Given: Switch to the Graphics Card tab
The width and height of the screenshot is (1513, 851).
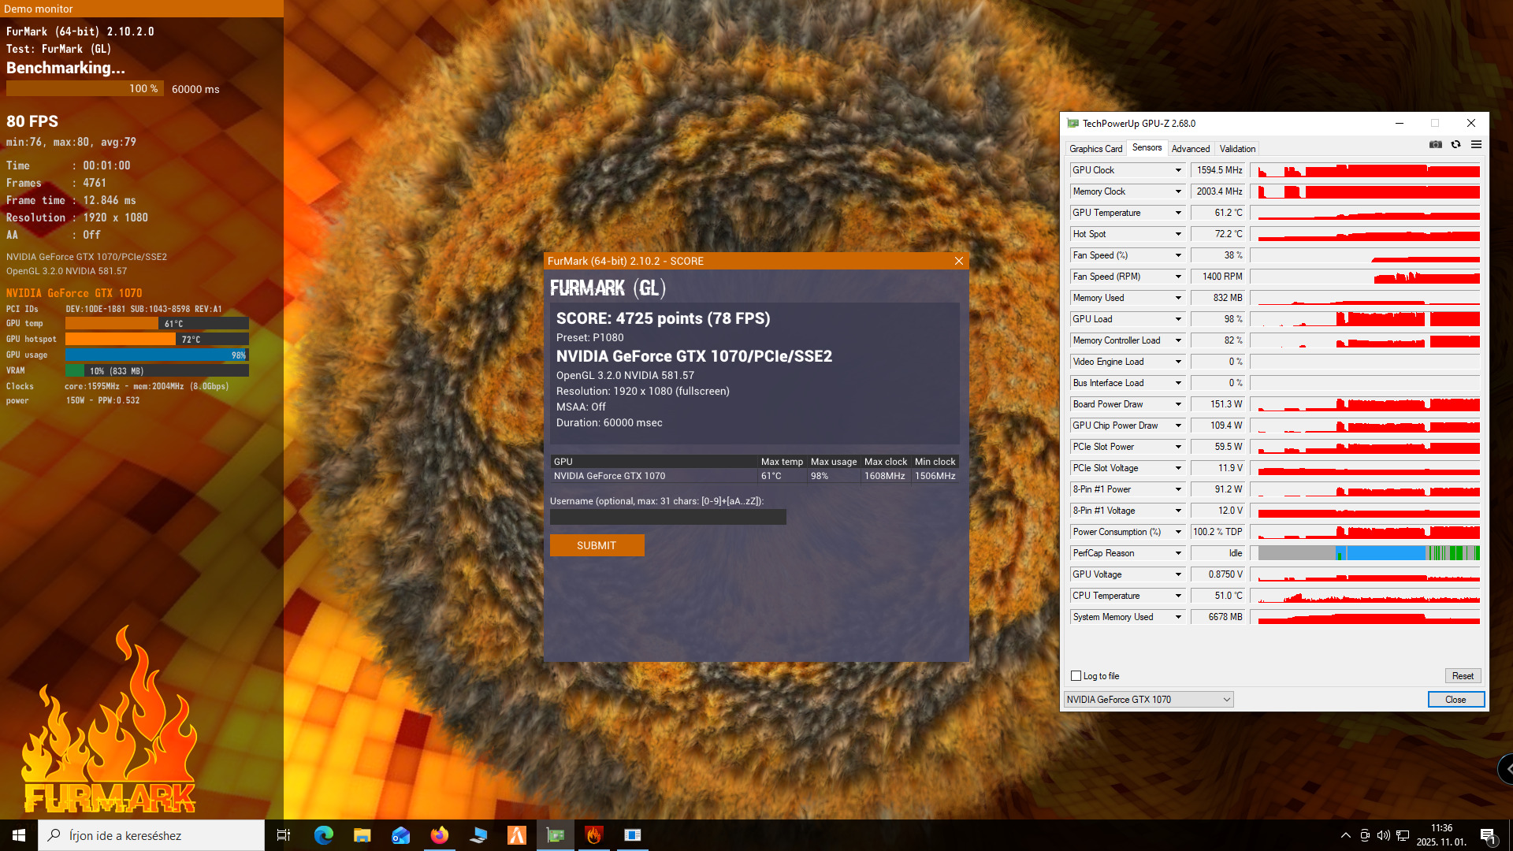Looking at the screenshot, I should [x=1095, y=149].
